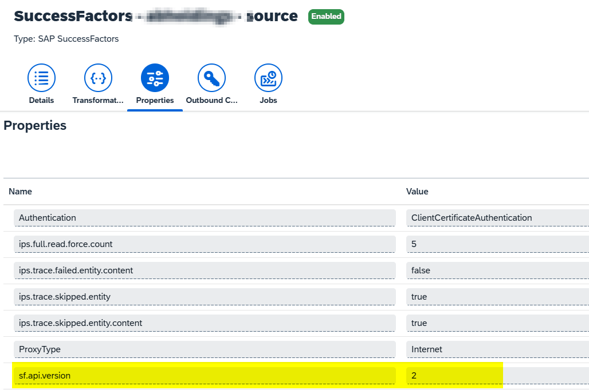Click the true value for ips.trace.skipped.entity.content
Screen dimensions: 589x390
(497, 323)
